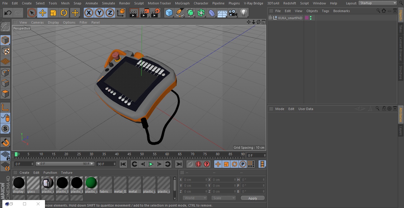
Task: Open the Objects manager Tags menu
Action: pos(325,11)
